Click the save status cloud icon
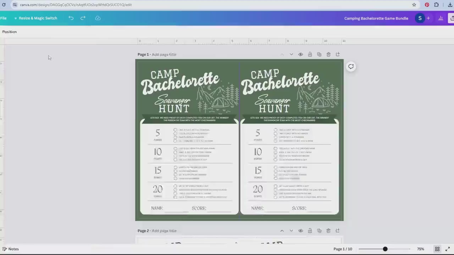This screenshot has width=454, height=255. point(98,18)
